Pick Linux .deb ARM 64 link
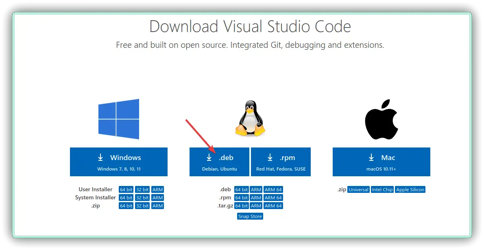This screenshot has height=250, width=484. pyautogui.click(x=273, y=189)
